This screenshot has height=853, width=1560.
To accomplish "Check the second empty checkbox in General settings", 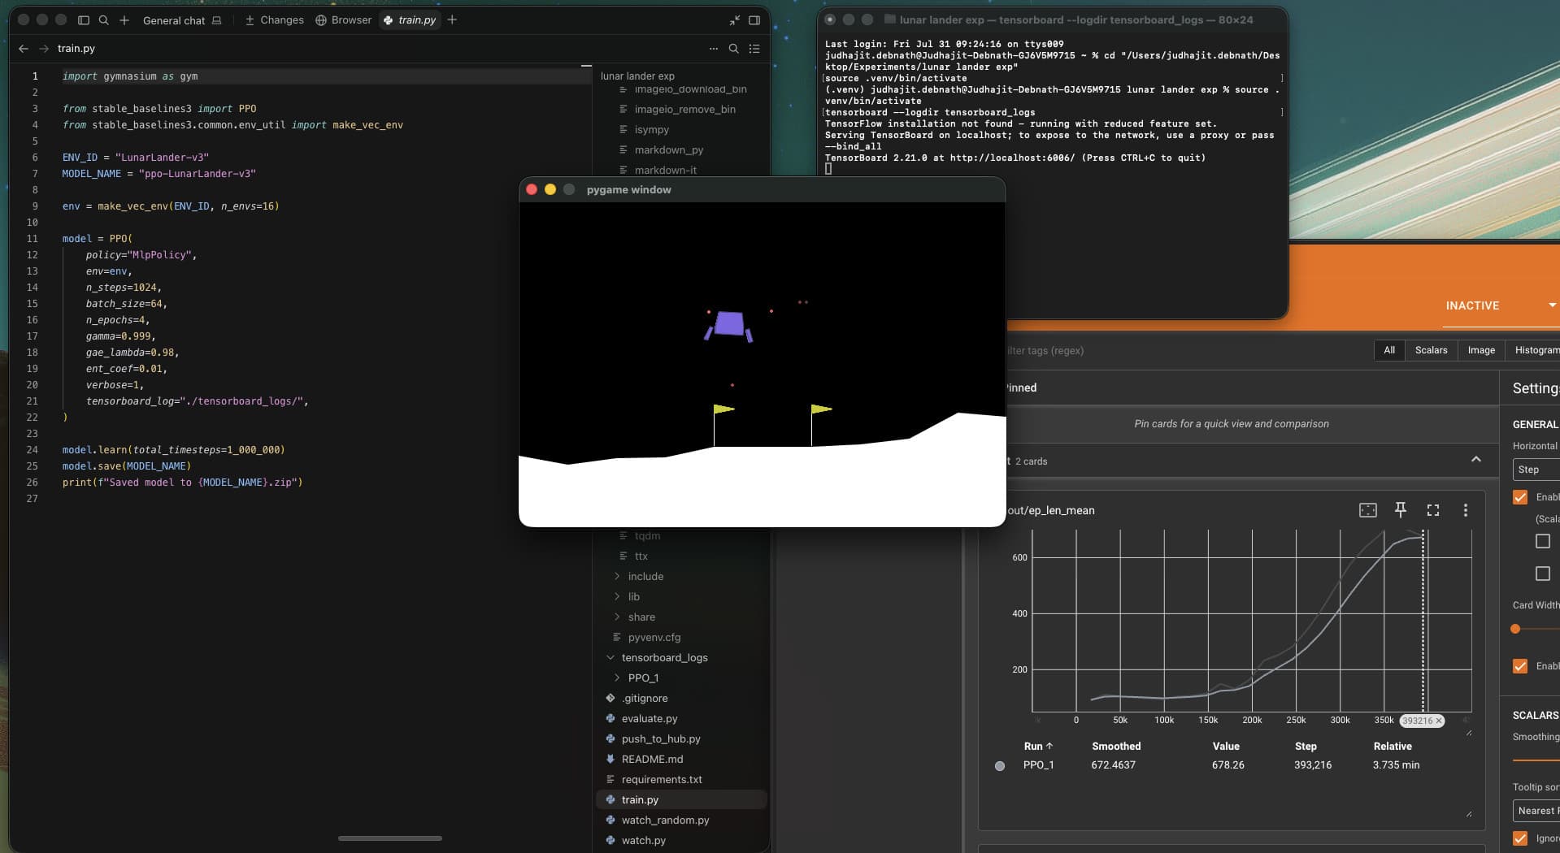I will [x=1543, y=574].
